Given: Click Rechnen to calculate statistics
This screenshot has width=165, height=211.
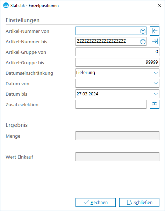Looking at the screenshot, I should [x=95, y=202].
